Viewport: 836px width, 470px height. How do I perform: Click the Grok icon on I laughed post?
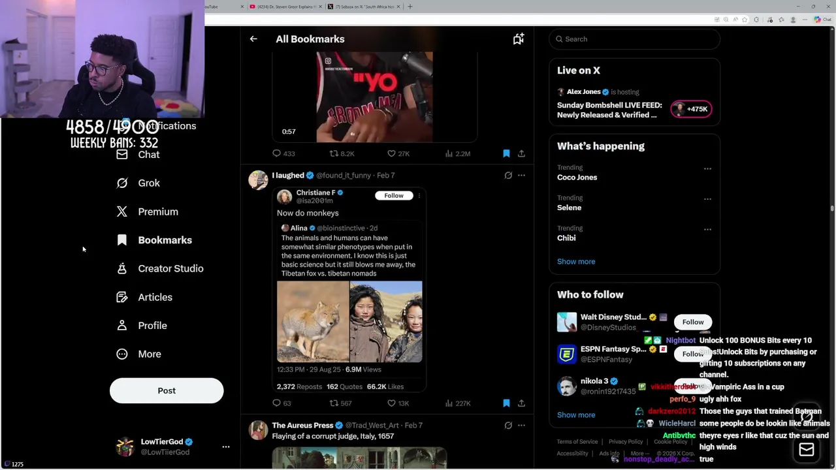click(508, 176)
